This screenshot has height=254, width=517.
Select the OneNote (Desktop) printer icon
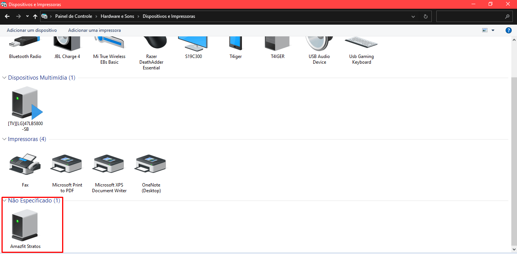point(151,164)
